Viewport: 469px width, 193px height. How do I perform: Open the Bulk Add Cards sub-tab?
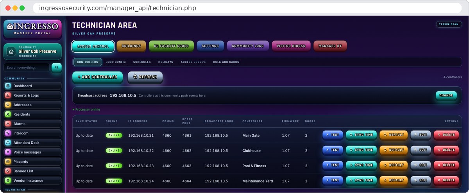(226, 62)
